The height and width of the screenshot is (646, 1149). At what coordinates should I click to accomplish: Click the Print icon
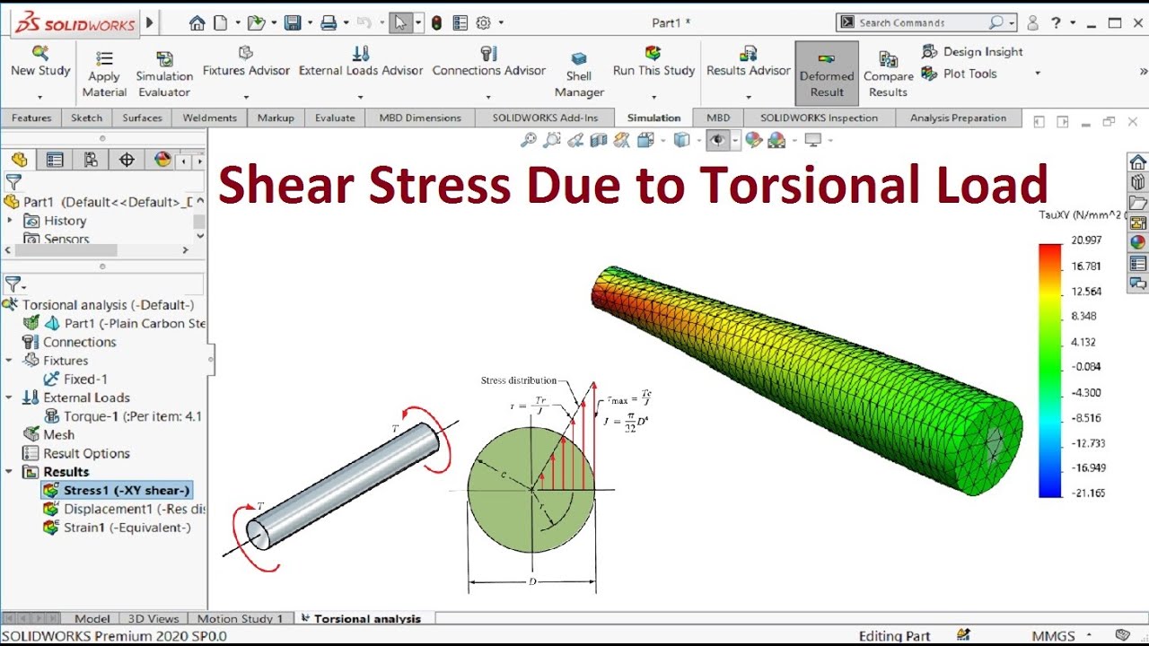tap(329, 23)
